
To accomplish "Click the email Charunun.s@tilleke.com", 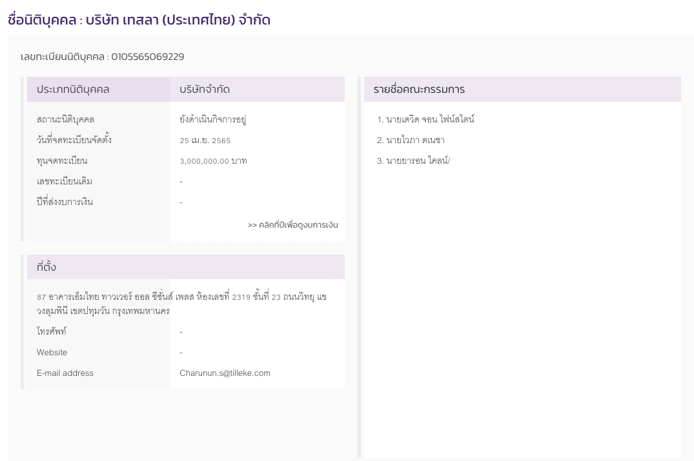I will [x=225, y=373].
